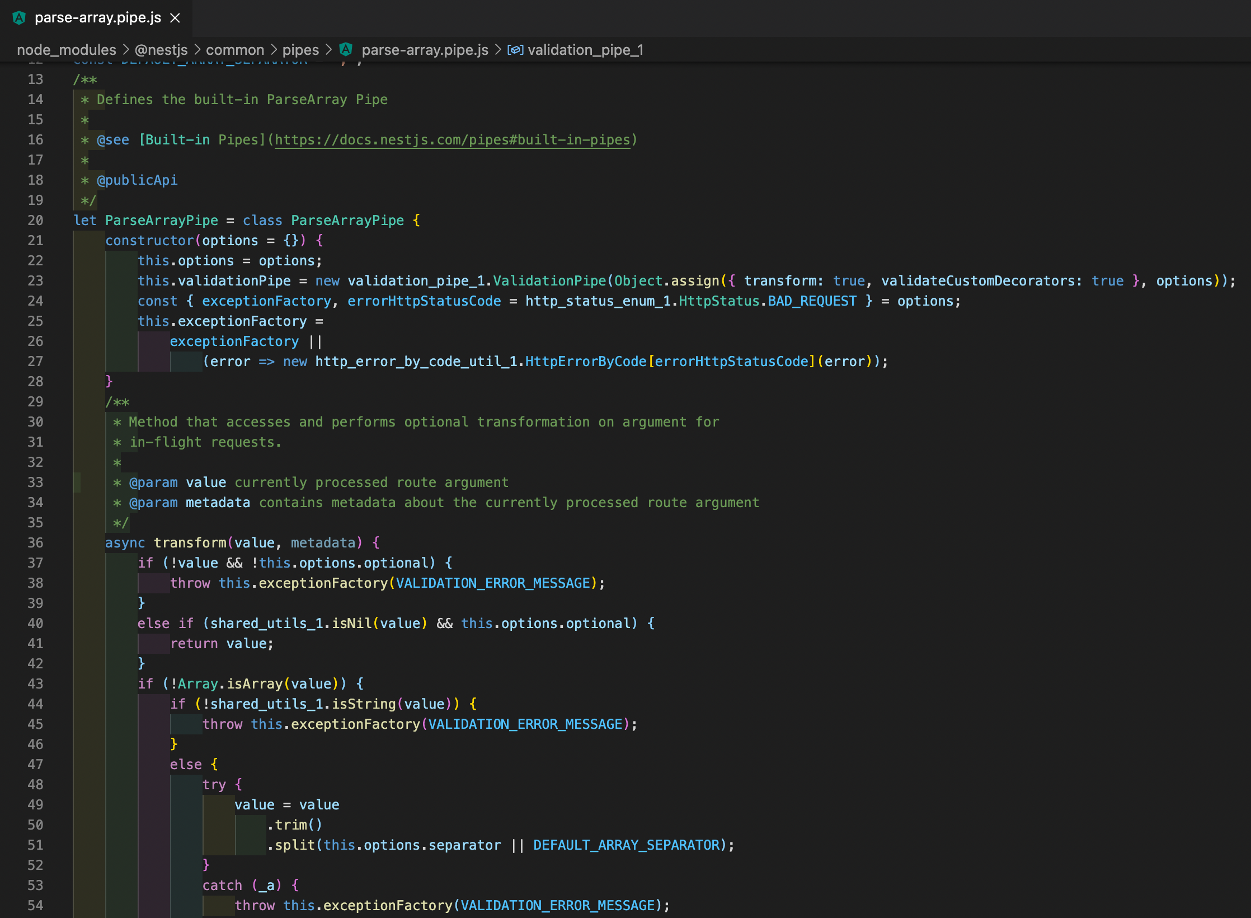
Task: Click 'try' keyword on line 48
Action: click(x=214, y=785)
